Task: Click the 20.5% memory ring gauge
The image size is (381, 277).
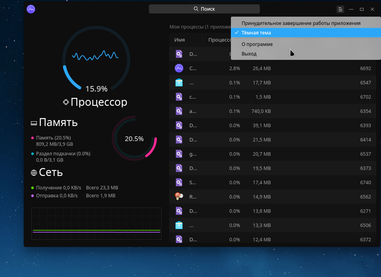Action: pos(134,138)
